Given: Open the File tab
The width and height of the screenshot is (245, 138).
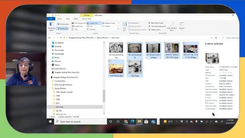Looking at the screenshot, I should tap(51, 19).
